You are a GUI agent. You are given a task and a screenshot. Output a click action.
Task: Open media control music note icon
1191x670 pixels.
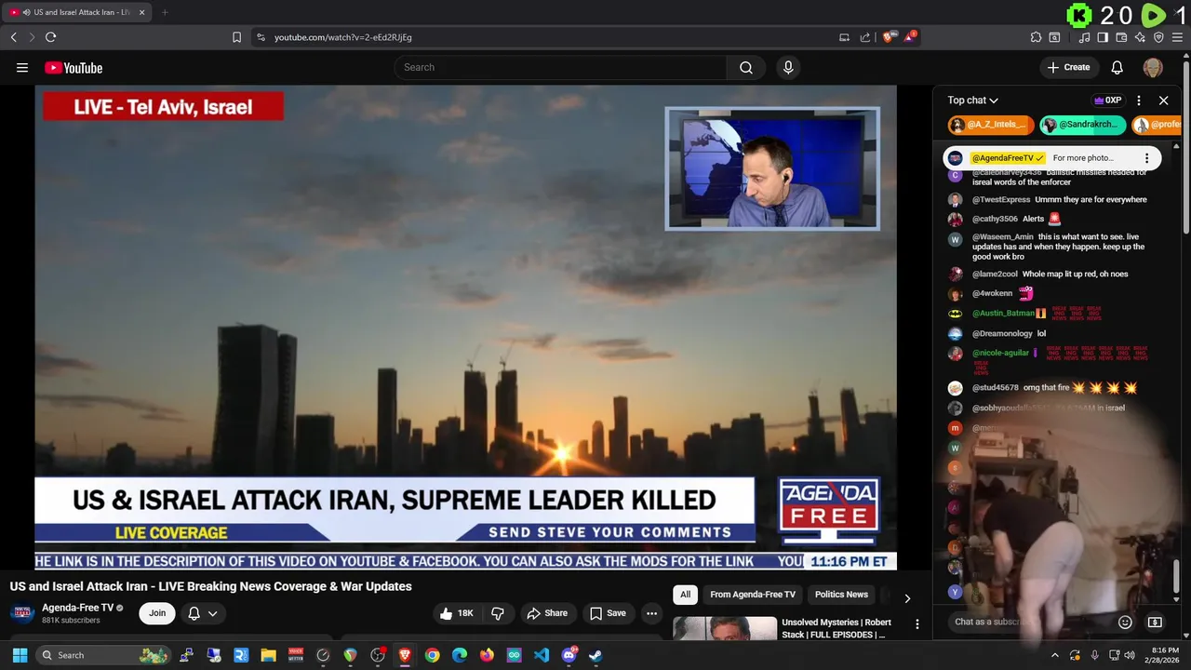(x=1084, y=37)
